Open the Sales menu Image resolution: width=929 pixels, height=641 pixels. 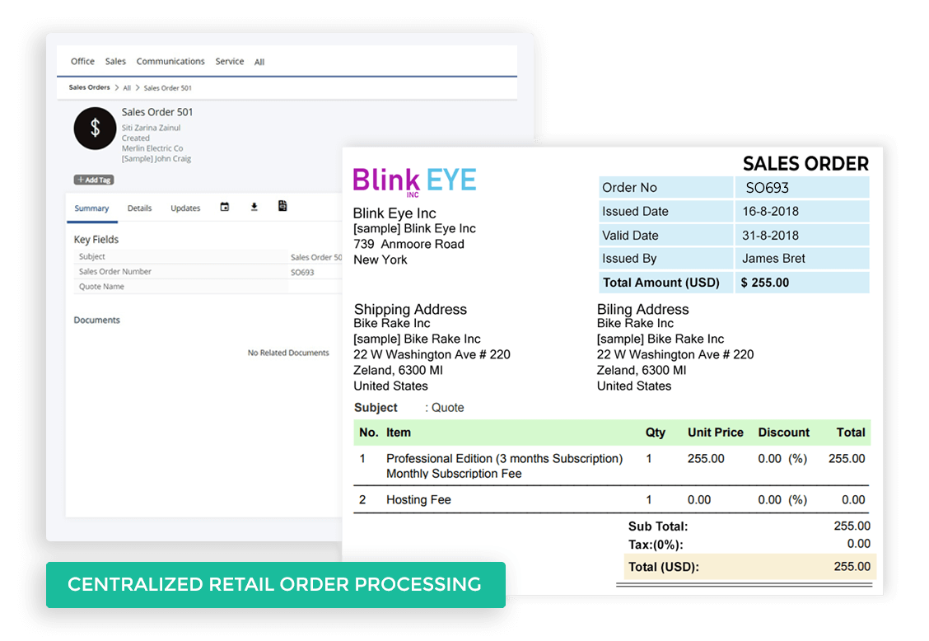(115, 61)
